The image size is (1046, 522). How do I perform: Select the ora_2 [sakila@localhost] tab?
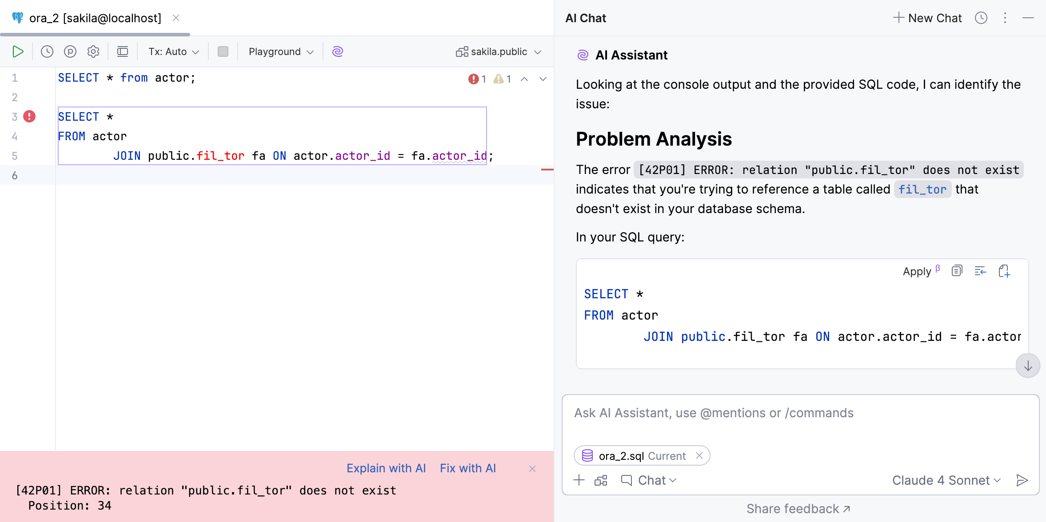94,18
